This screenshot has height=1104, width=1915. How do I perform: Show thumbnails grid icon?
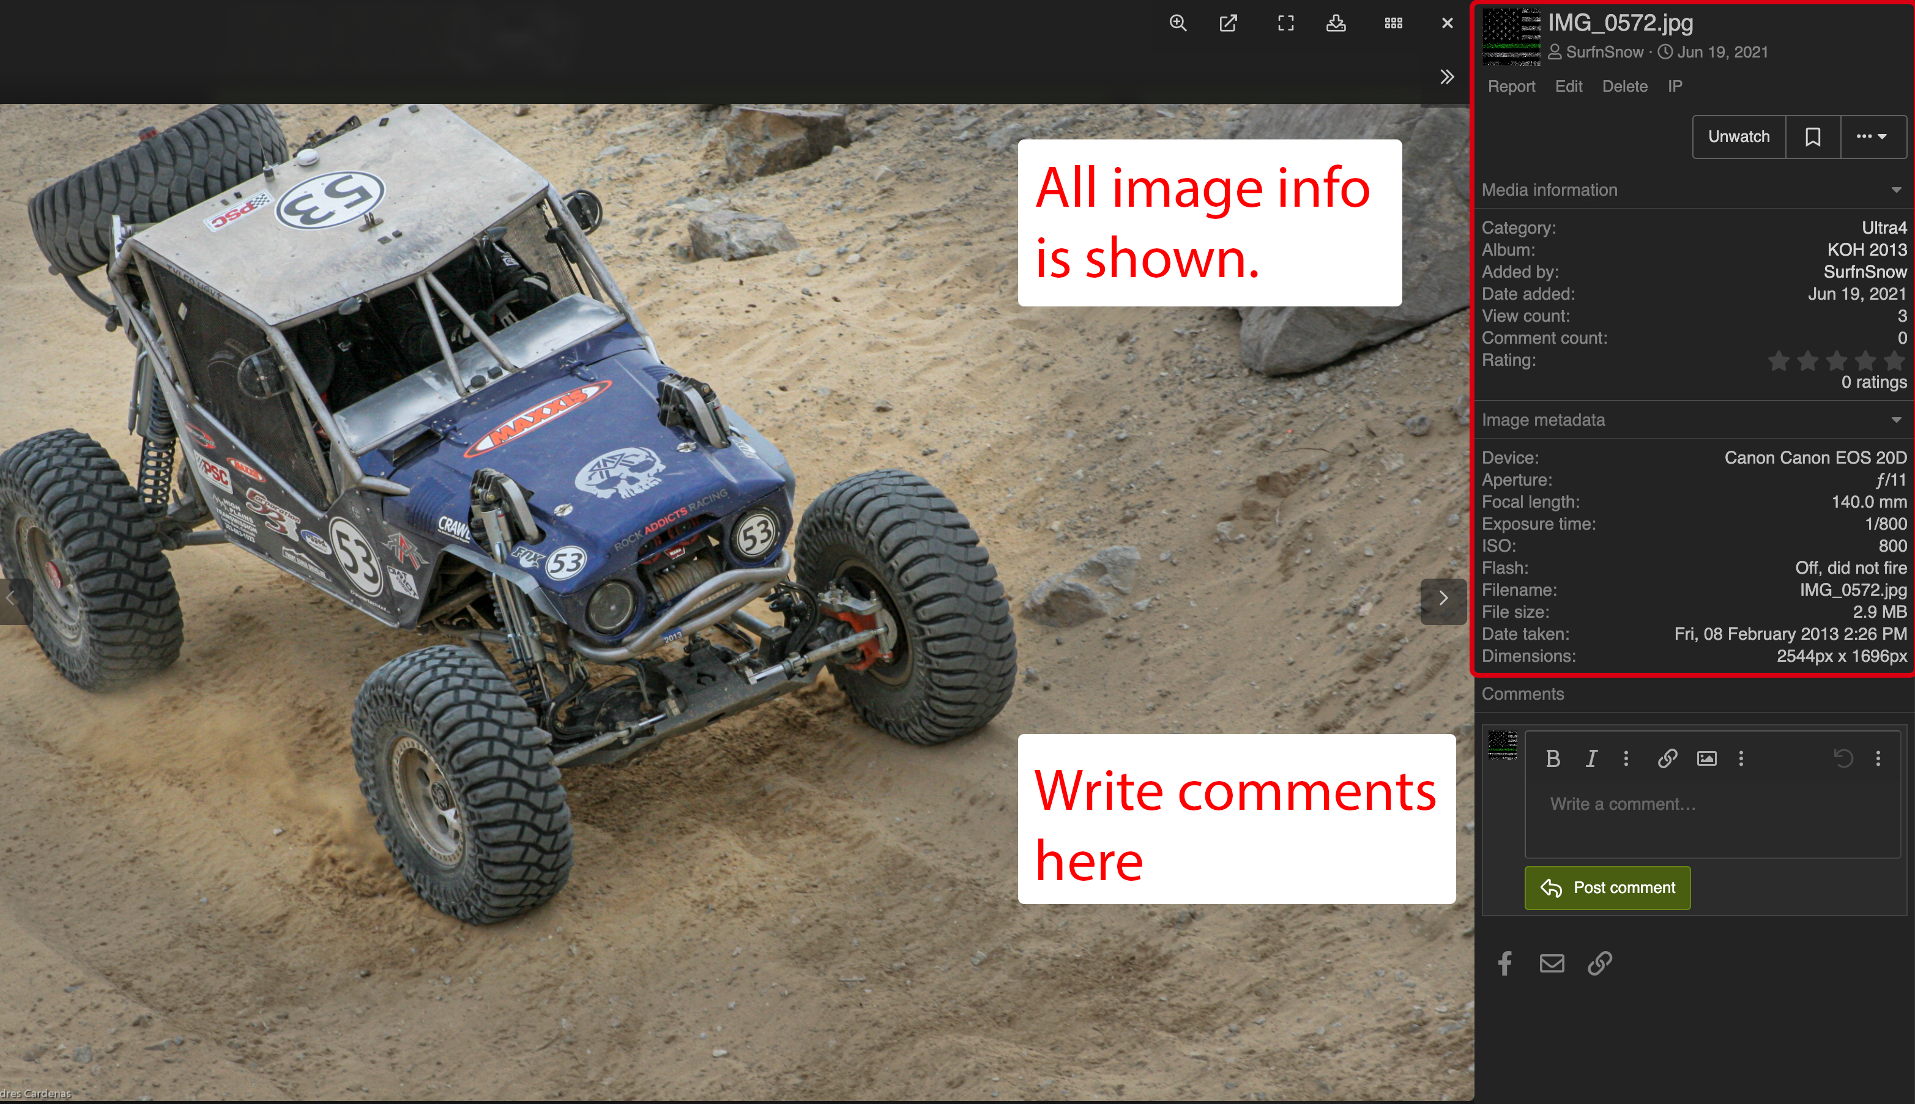tap(1393, 23)
